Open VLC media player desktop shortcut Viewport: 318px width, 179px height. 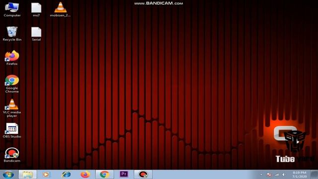tap(12, 108)
